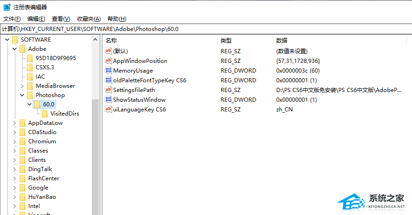
Task: Click the registry path address bar
Action: click(206, 29)
